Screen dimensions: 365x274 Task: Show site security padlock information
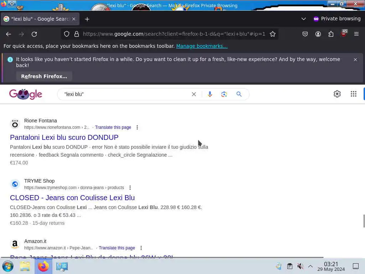[77, 34]
